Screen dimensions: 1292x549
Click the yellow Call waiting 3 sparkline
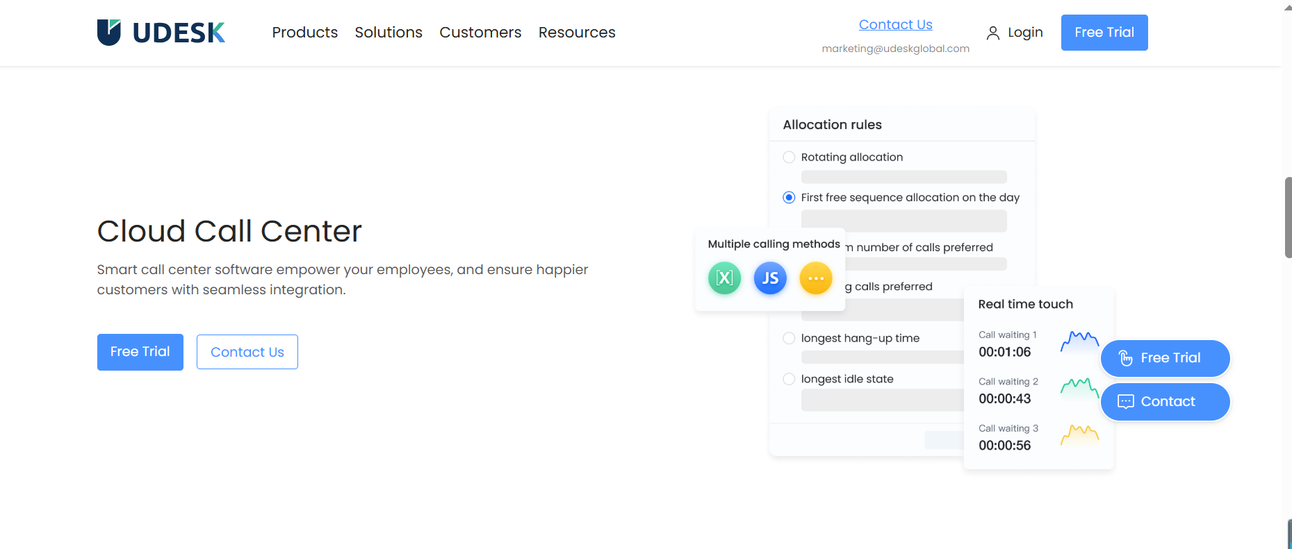(1079, 434)
